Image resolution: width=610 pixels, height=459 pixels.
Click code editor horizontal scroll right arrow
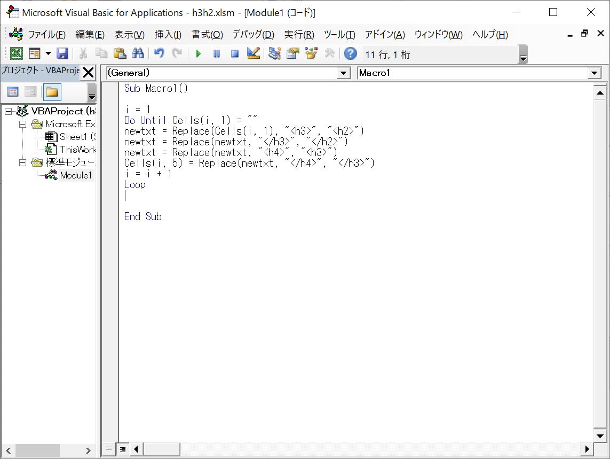click(587, 449)
